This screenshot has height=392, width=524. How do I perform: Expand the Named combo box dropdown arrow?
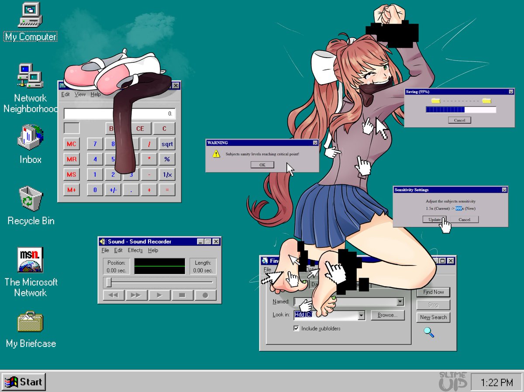click(x=400, y=302)
